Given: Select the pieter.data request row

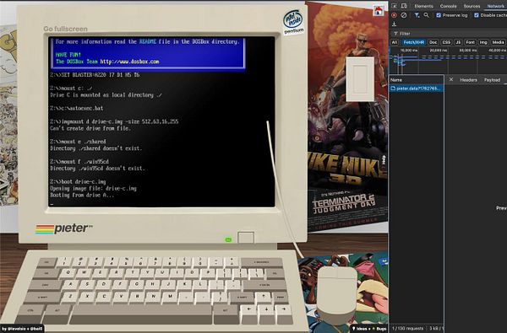Looking at the screenshot, I should [x=417, y=88].
